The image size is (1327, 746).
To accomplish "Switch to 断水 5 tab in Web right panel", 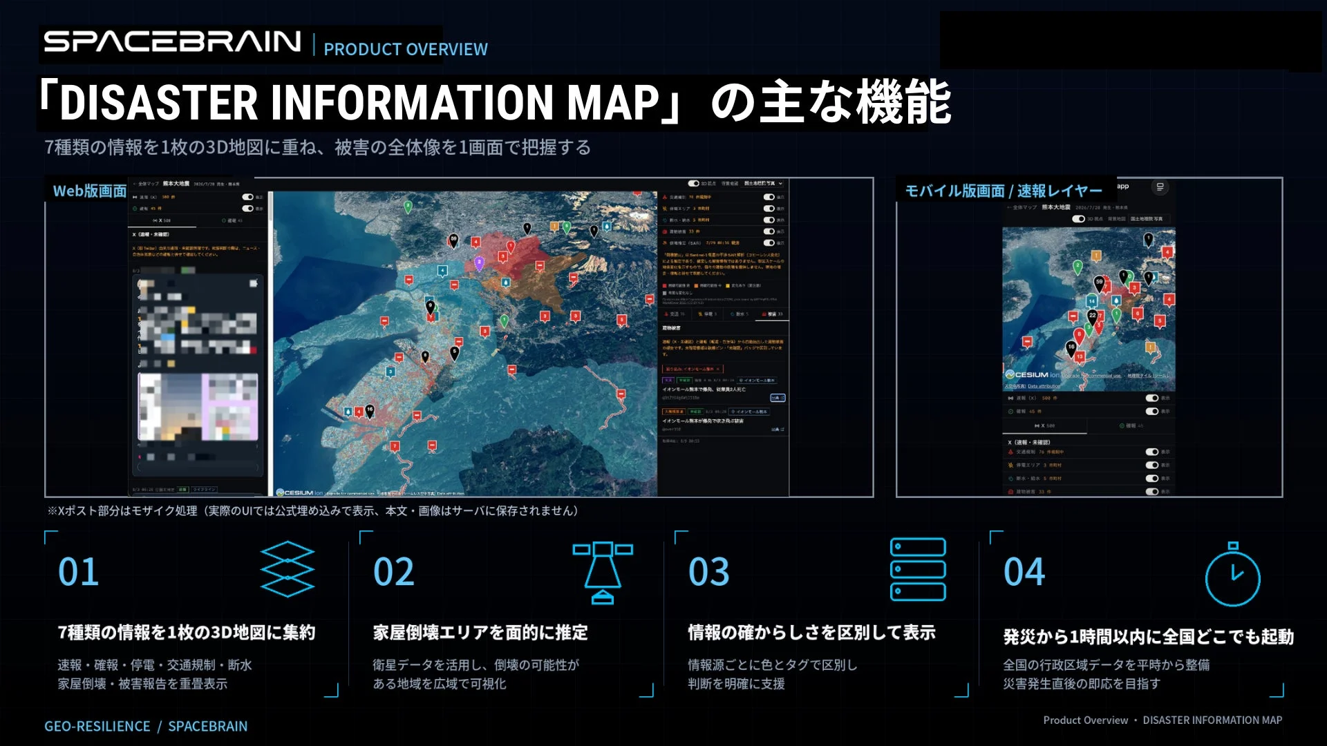I will (740, 314).
